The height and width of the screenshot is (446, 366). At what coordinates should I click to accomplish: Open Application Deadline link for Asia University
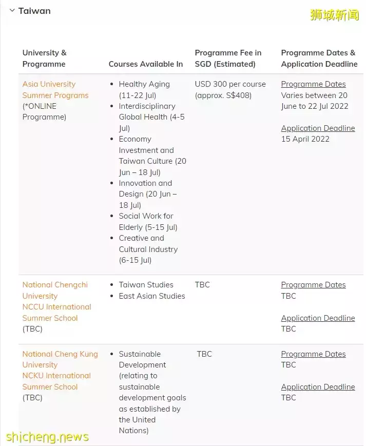[318, 128]
